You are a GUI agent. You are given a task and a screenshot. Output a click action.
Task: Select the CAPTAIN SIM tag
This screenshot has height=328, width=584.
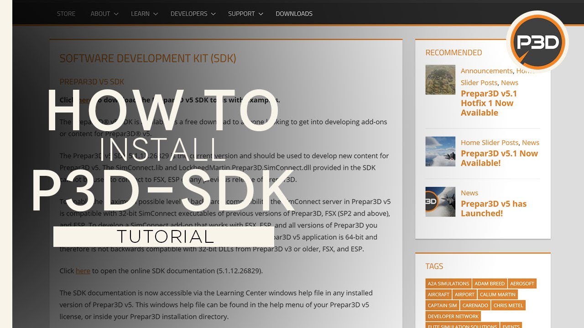coord(442,305)
